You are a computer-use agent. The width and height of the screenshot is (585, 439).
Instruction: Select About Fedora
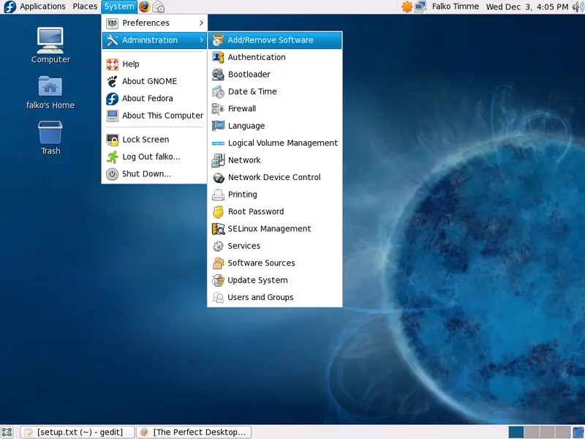(154, 98)
